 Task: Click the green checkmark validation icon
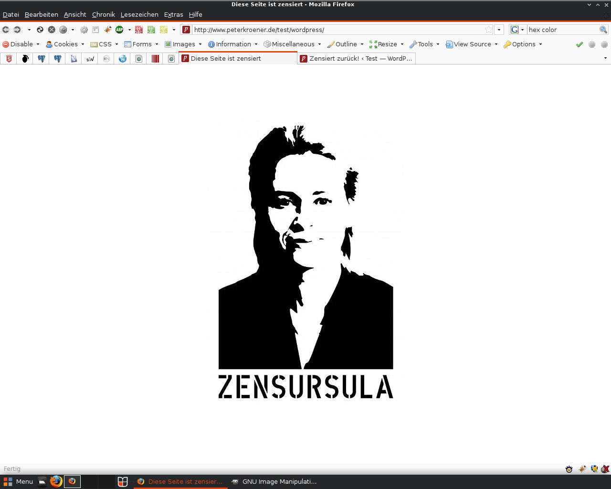point(579,44)
